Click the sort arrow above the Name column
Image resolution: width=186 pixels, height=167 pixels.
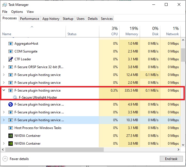32,27
